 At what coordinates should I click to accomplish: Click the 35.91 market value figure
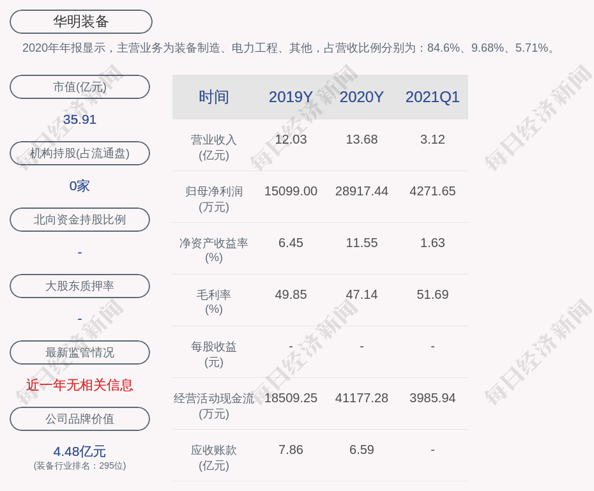(80, 119)
